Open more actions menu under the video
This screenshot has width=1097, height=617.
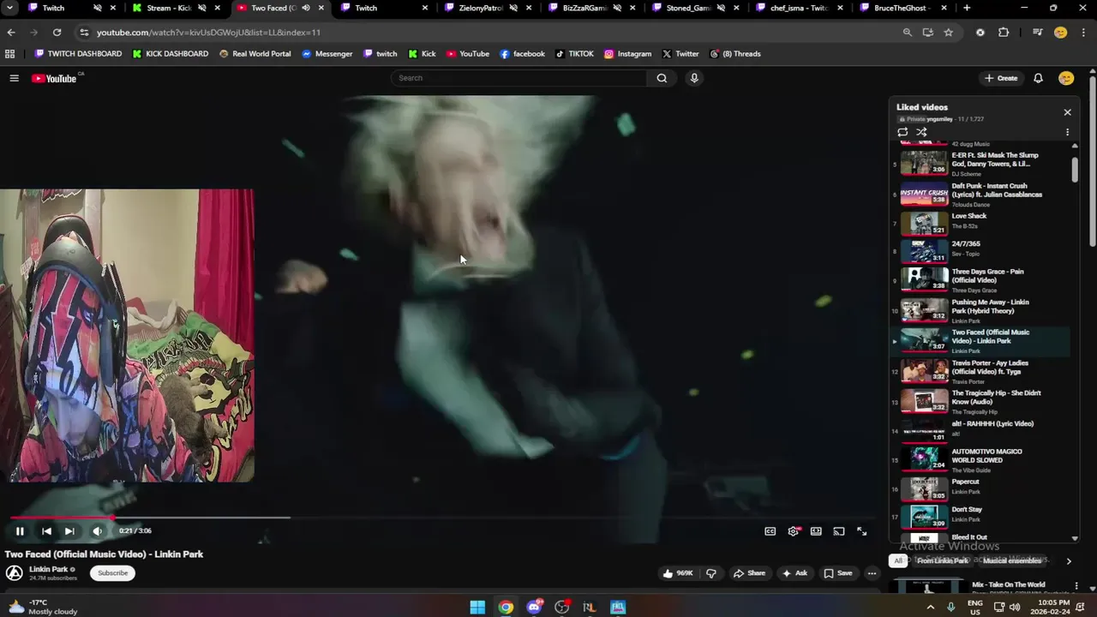coord(872,573)
